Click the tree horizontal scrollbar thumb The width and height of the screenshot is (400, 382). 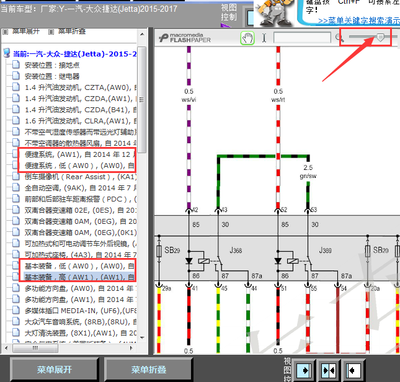pos(35,348)
